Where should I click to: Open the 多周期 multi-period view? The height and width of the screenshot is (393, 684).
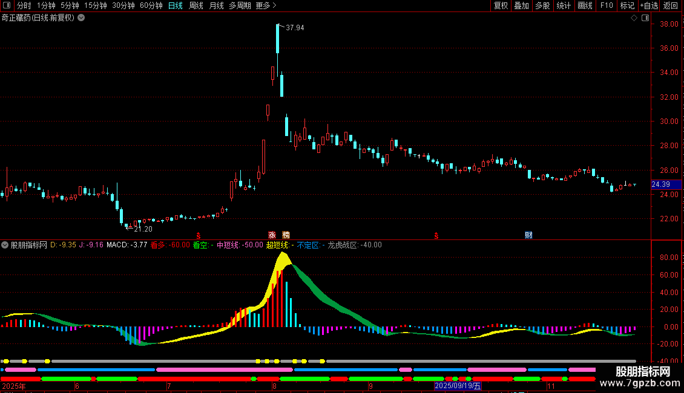tap(240, 5)
